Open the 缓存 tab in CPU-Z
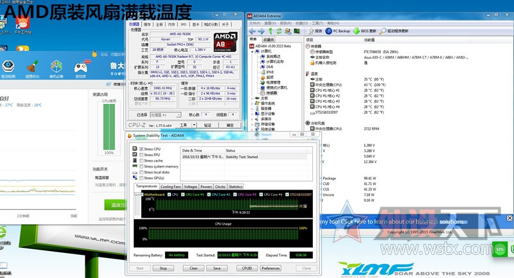The image size is (514, 278). (147, 24)
